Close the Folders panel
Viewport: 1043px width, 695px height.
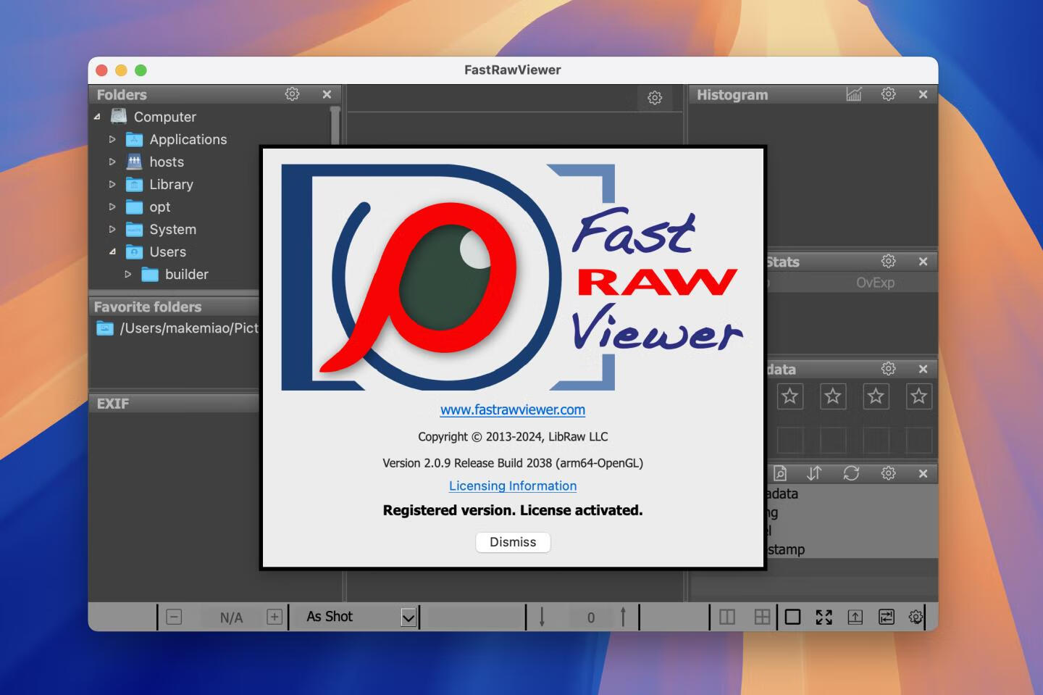point(327,94)
